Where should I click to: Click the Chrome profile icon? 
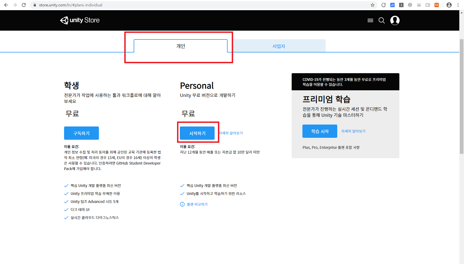(449, 5)
